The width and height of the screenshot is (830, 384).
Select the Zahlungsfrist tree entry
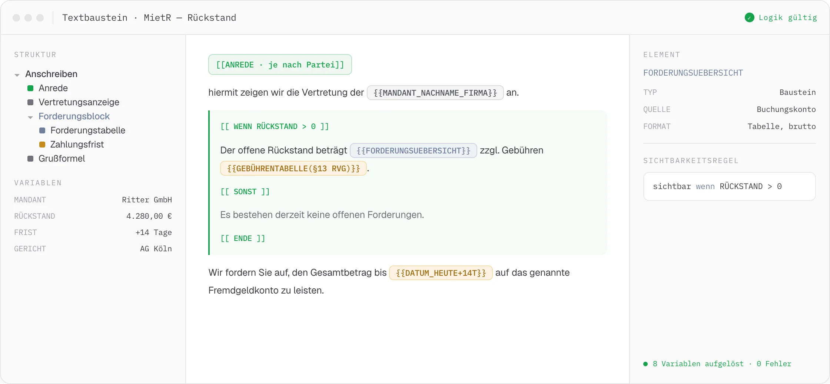point(77,145)
